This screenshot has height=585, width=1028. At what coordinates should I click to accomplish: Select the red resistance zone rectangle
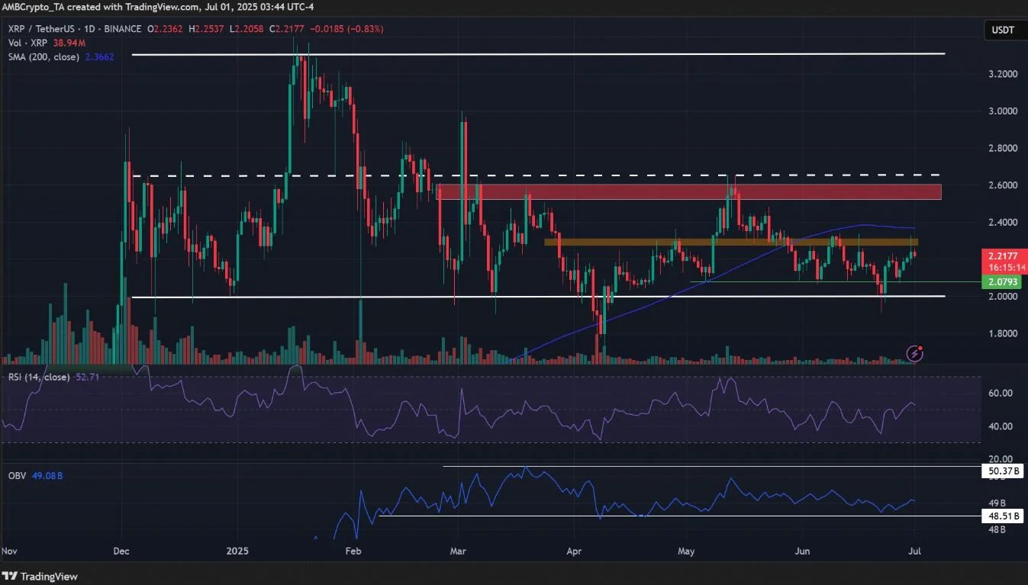point(689,191)
